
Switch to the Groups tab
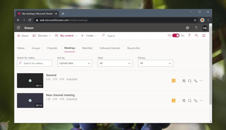pyautogui.click(x=36, y=48)
